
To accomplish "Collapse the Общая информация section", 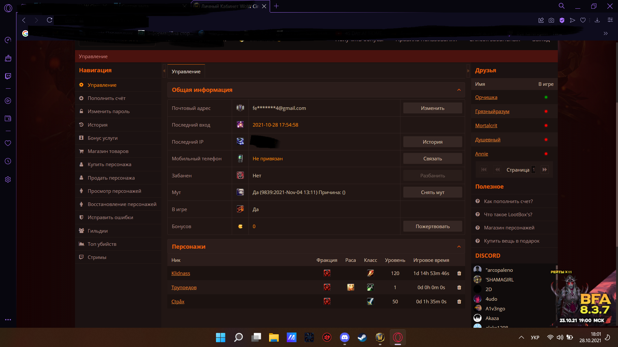I will 459,90.
